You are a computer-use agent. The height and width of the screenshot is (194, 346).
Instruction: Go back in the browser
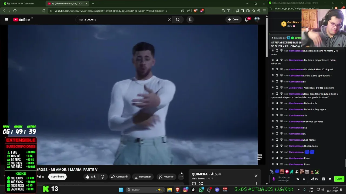(x=4, y=11)
